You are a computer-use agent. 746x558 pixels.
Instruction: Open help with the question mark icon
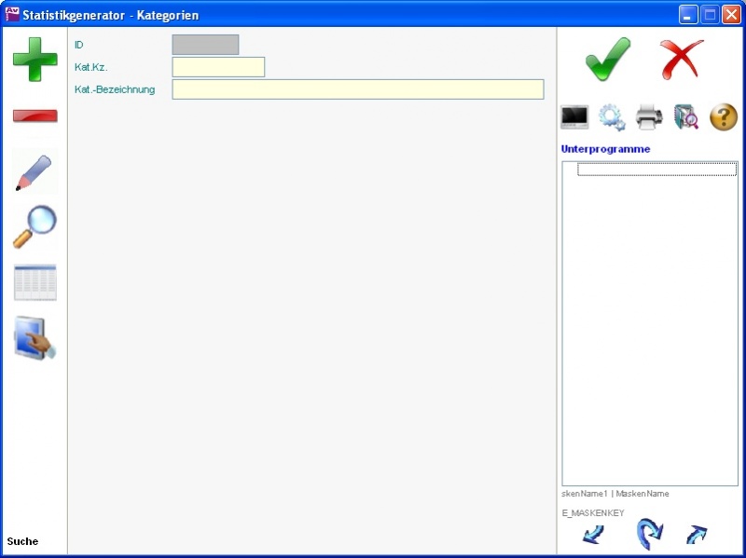click(724, 117)
